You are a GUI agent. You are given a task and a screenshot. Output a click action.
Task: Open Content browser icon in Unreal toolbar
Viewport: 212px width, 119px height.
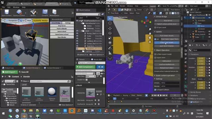click(45, 13)
